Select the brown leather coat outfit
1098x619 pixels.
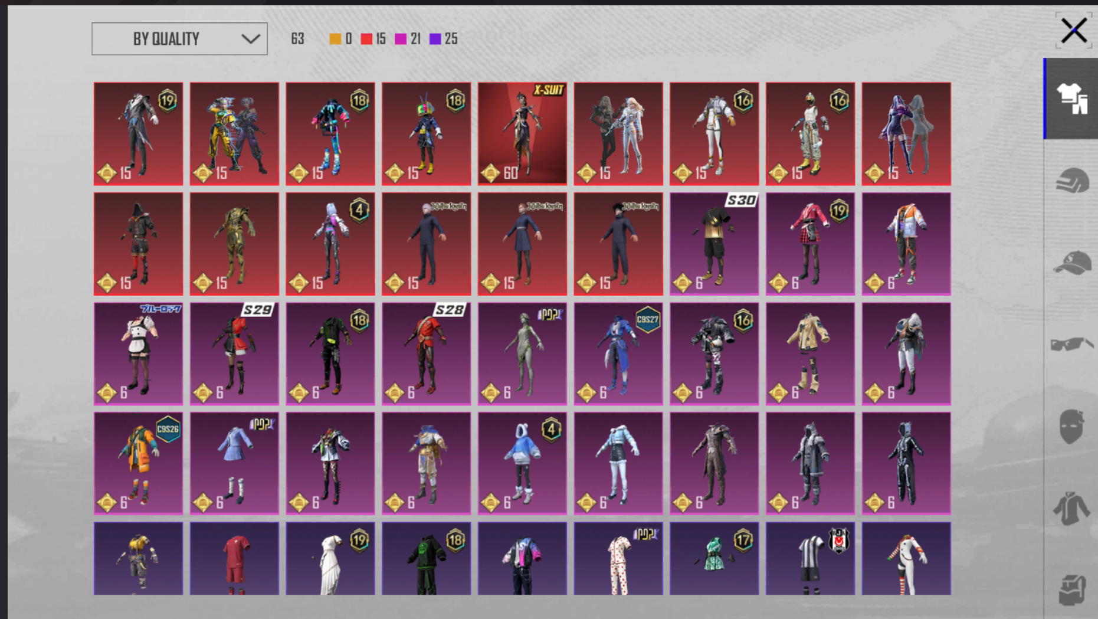pyautogui.click(x=714, y=463)
